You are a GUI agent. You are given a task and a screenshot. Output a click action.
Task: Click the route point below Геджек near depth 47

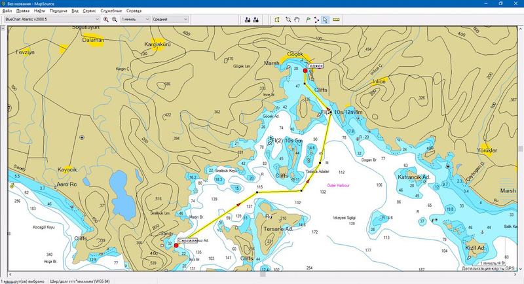click(x=305, y=84)
